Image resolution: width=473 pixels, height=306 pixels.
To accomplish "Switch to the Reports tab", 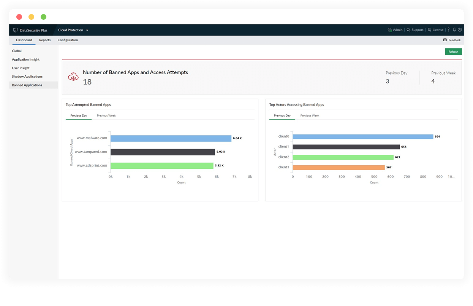I will pyautogui.click(x=44, y=40).
